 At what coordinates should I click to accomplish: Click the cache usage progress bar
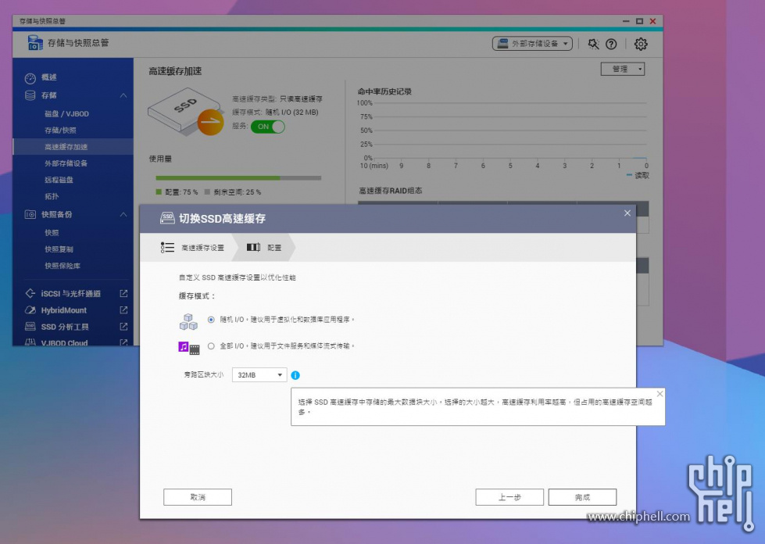point(238,178)
